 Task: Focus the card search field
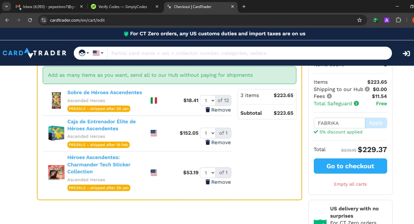(249, 53)
